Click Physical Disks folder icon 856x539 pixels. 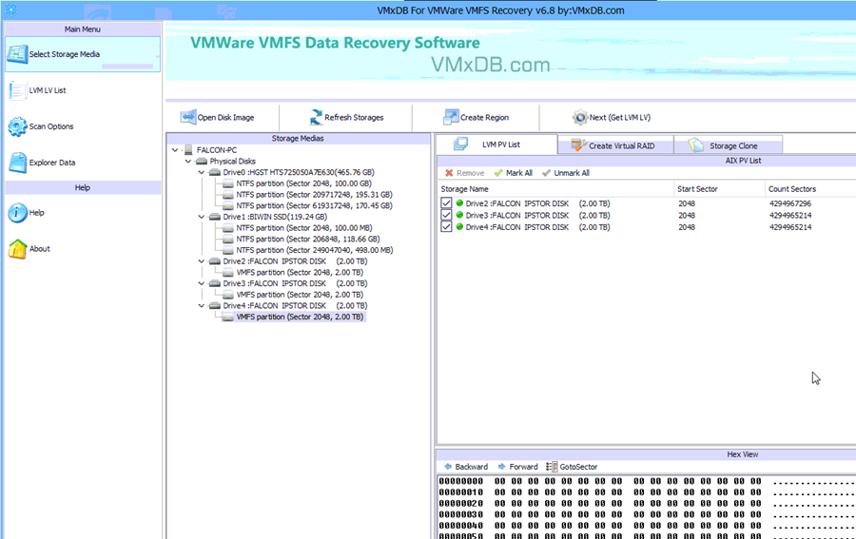click(x=202, y=162)
